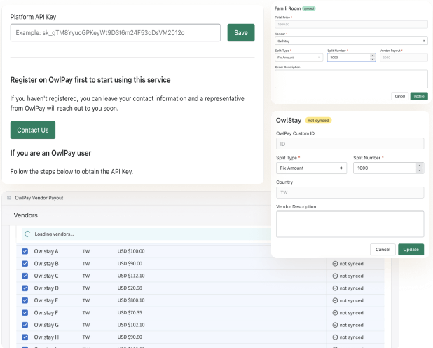Focus the Vendor Description text area
Image resolution: width=433 pixels, height=348 pixels.
[x=350, y=224]
